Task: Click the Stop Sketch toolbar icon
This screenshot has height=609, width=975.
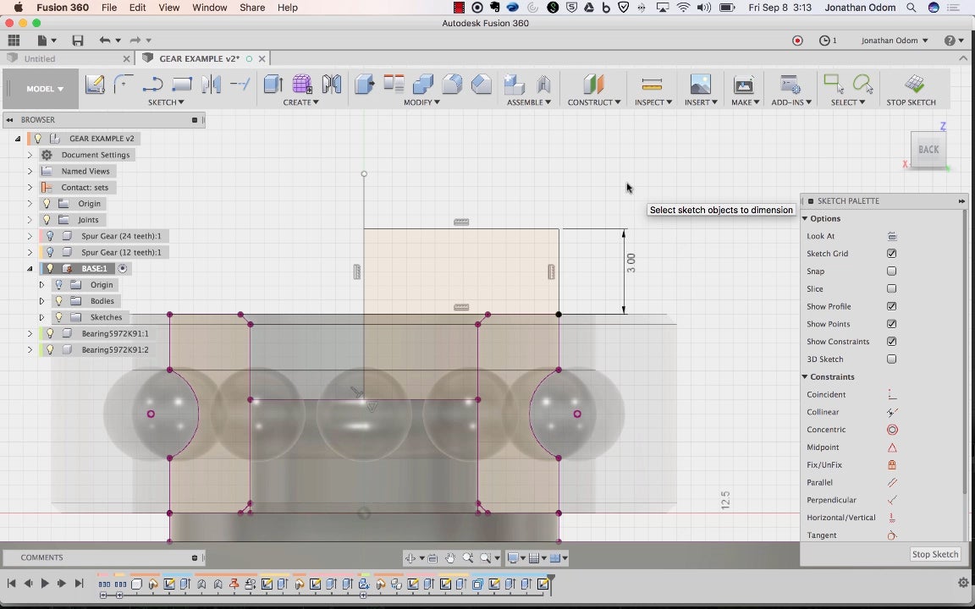Action: pos(913,85)
